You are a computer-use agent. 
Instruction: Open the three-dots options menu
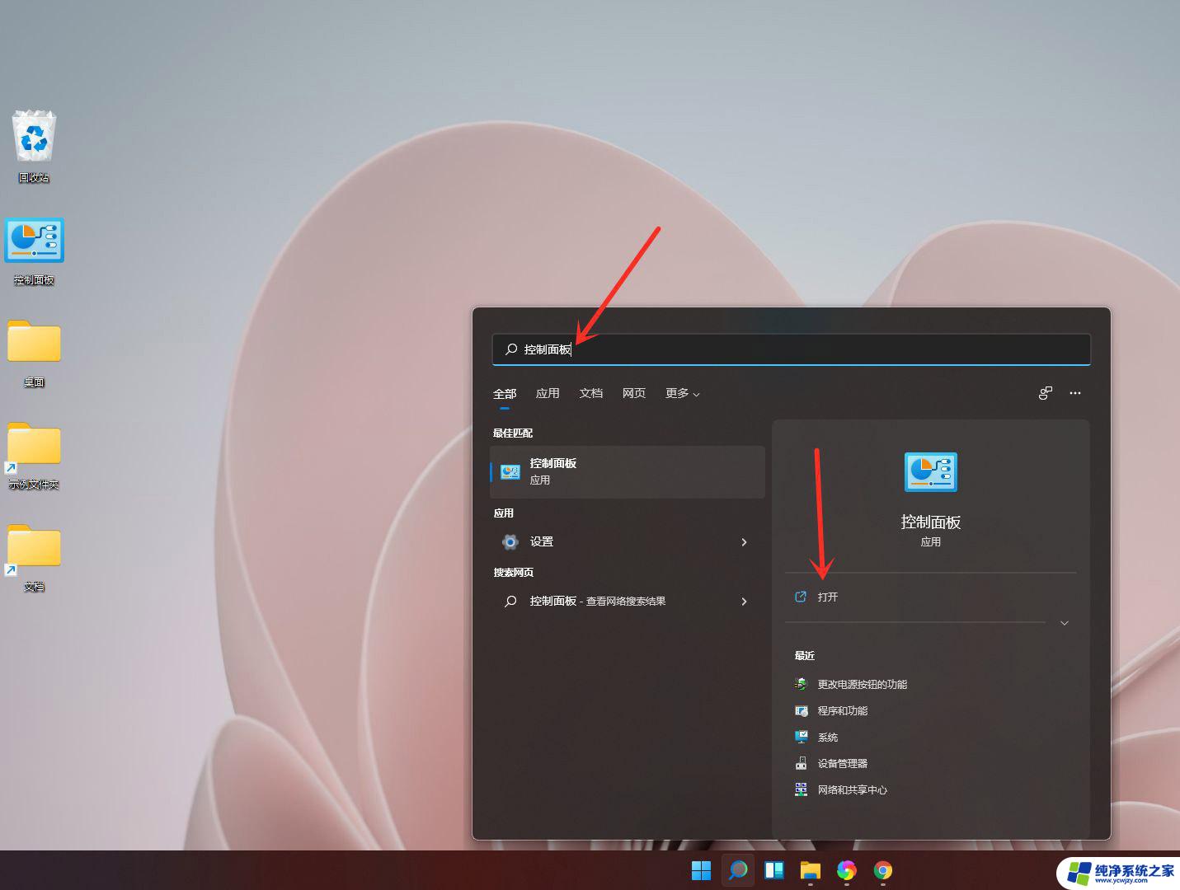coord(1074,393)
